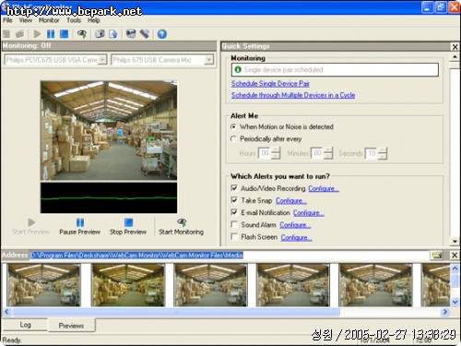Close the media Address panel
Viewport: 461px width, 346px height.
(455, 255)
